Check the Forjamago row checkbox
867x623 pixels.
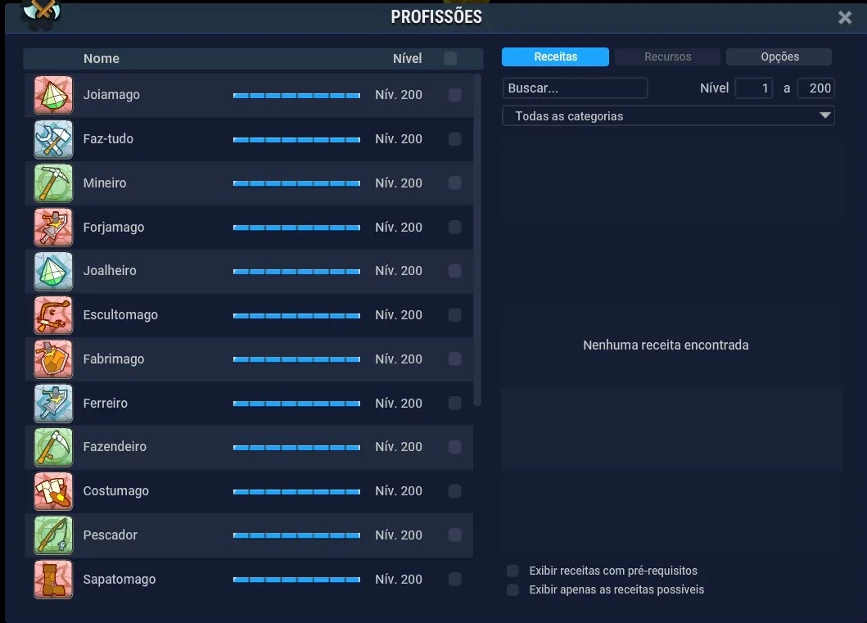coord(455,228)
